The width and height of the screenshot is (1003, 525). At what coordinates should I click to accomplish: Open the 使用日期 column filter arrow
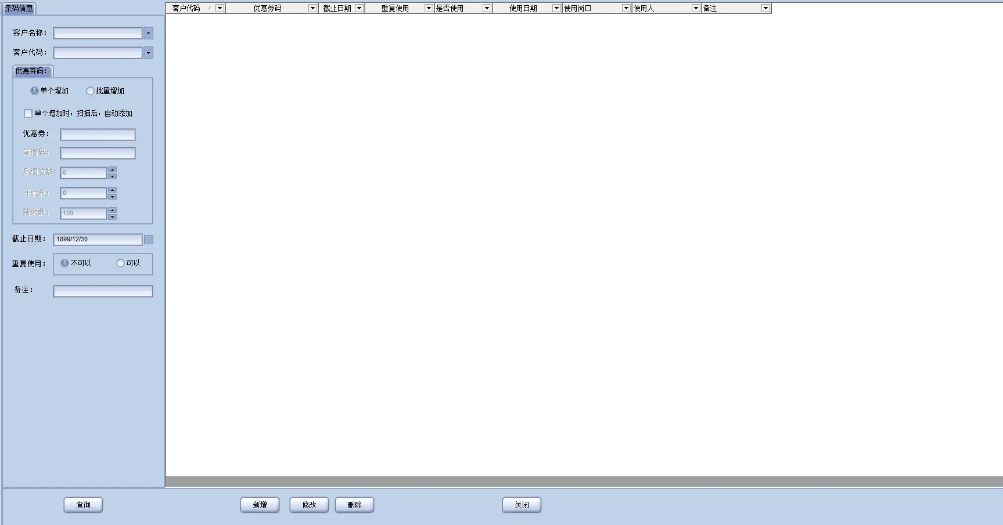(x=556, y=8)
